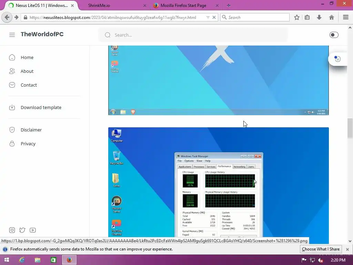This screenshot has height=265, width=353.
Task: Click scrollbar up arrow
Action: click(x=350, y=28)
